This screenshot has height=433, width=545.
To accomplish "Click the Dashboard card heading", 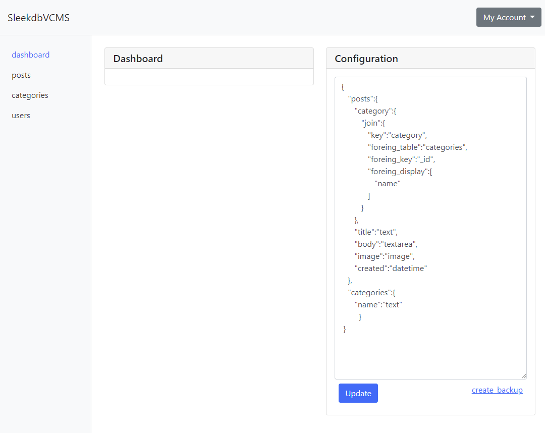I will (138, 59).
